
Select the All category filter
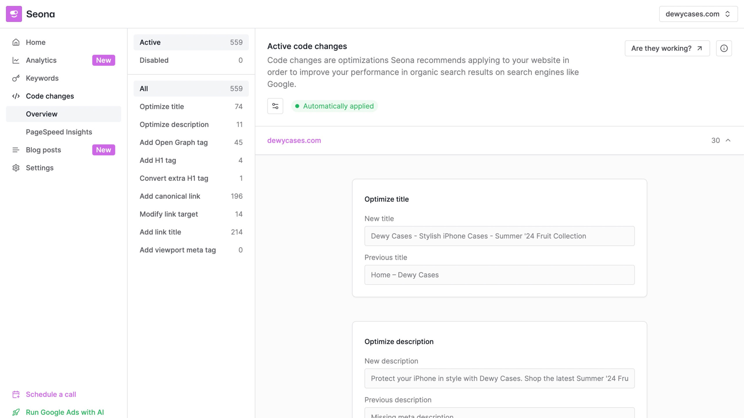[191, 89]
